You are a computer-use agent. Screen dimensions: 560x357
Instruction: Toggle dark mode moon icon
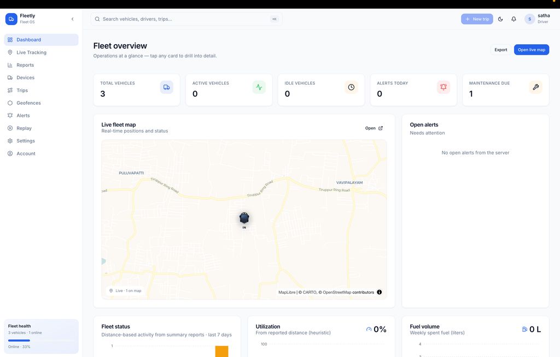pos(500,19)
